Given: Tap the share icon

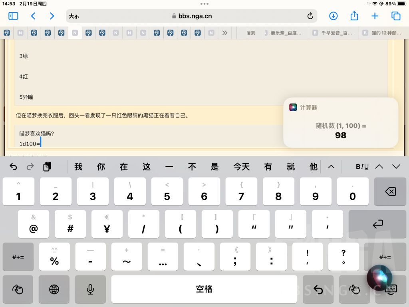Looking at the screenshot, I should (354, 16).
